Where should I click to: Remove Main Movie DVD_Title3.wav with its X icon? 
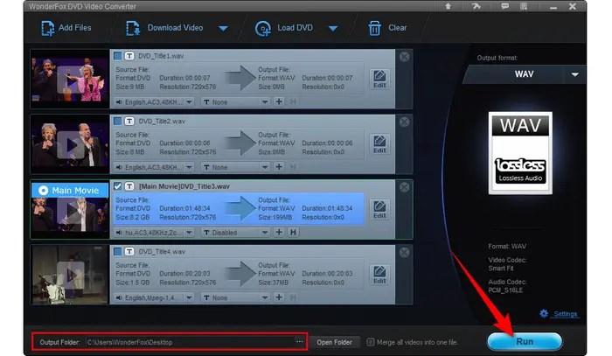tap(404, 187)
